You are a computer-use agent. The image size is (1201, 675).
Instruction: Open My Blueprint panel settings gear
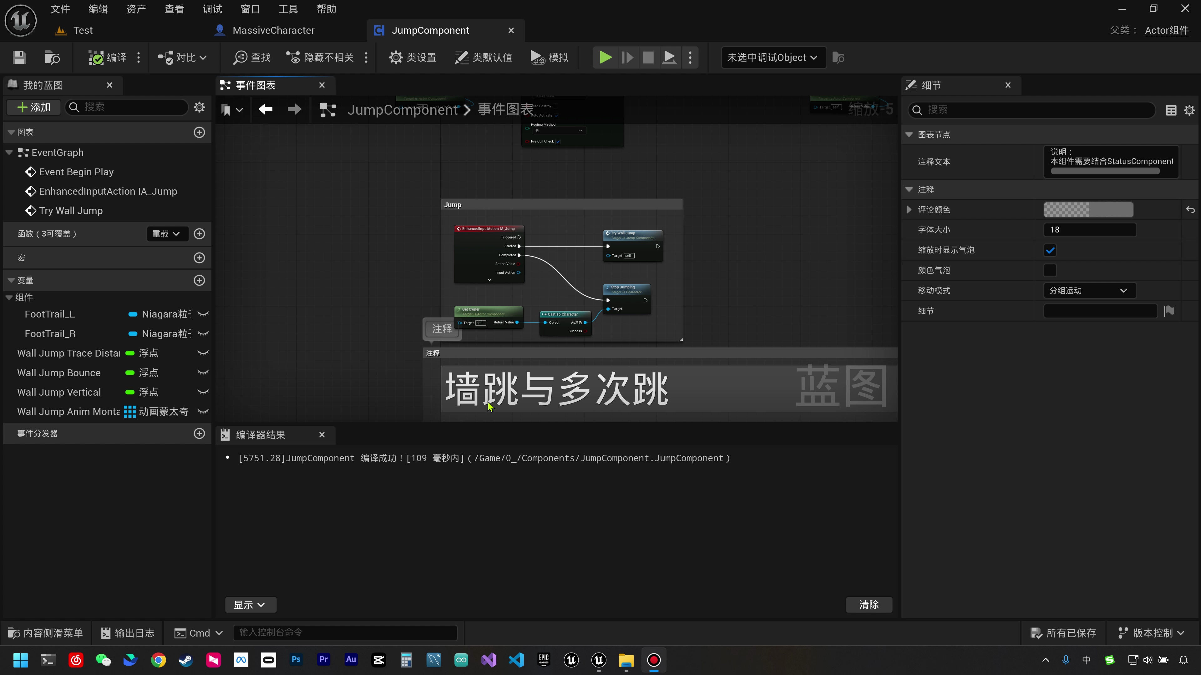click(200, 107)
